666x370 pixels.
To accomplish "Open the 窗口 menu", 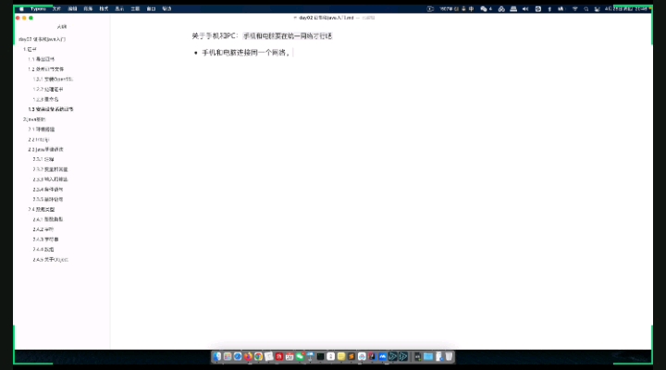I will 151,9.
